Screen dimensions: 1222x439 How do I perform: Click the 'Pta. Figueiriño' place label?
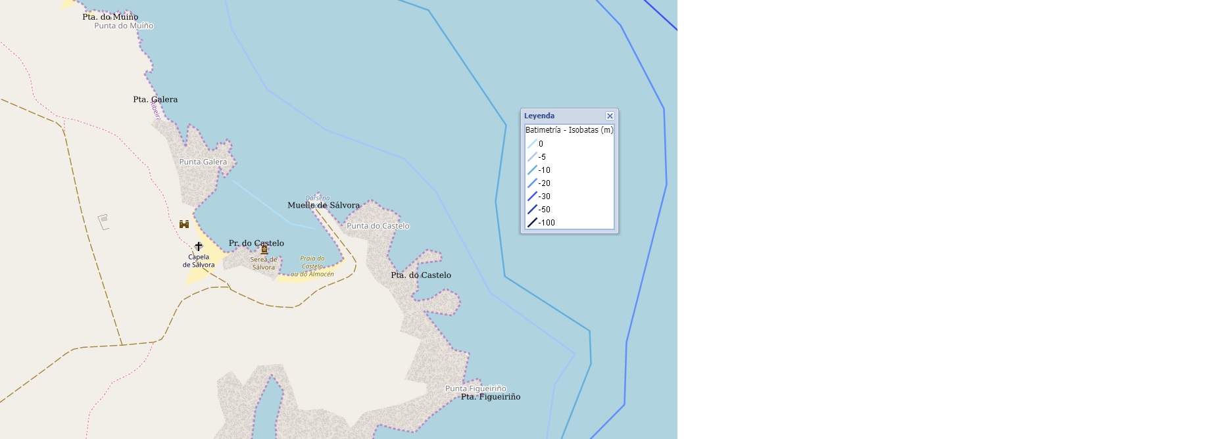[x=491, y=397]
